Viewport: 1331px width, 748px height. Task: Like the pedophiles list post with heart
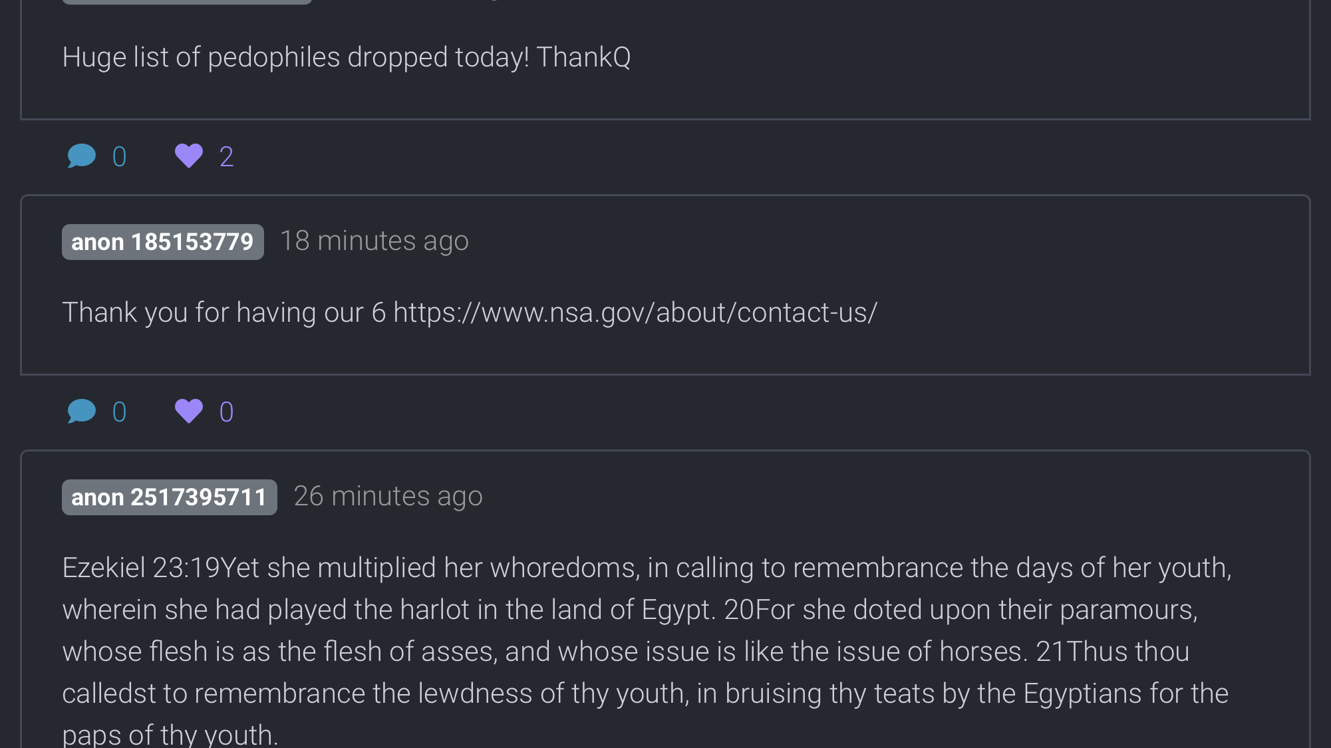pos(189,156)
